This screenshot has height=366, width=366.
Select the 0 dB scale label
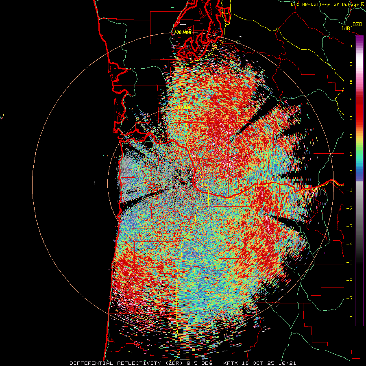pyautogui.click(x=351, y=172)
